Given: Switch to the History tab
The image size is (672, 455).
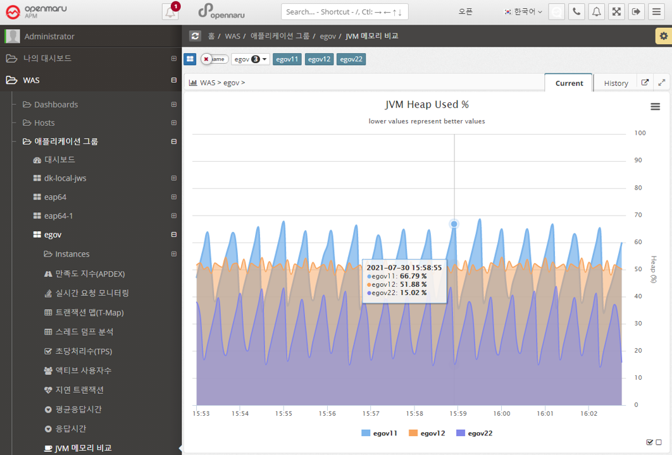Looking at the screenshot, I should click(x=616, y=83).
